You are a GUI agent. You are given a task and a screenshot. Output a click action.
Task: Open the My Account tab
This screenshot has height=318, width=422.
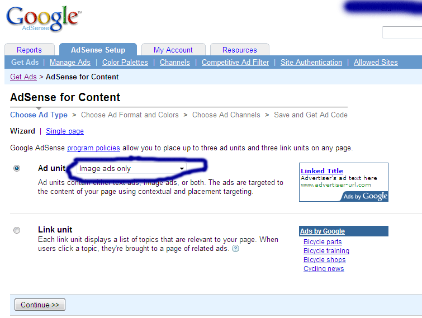pos(173,50)
